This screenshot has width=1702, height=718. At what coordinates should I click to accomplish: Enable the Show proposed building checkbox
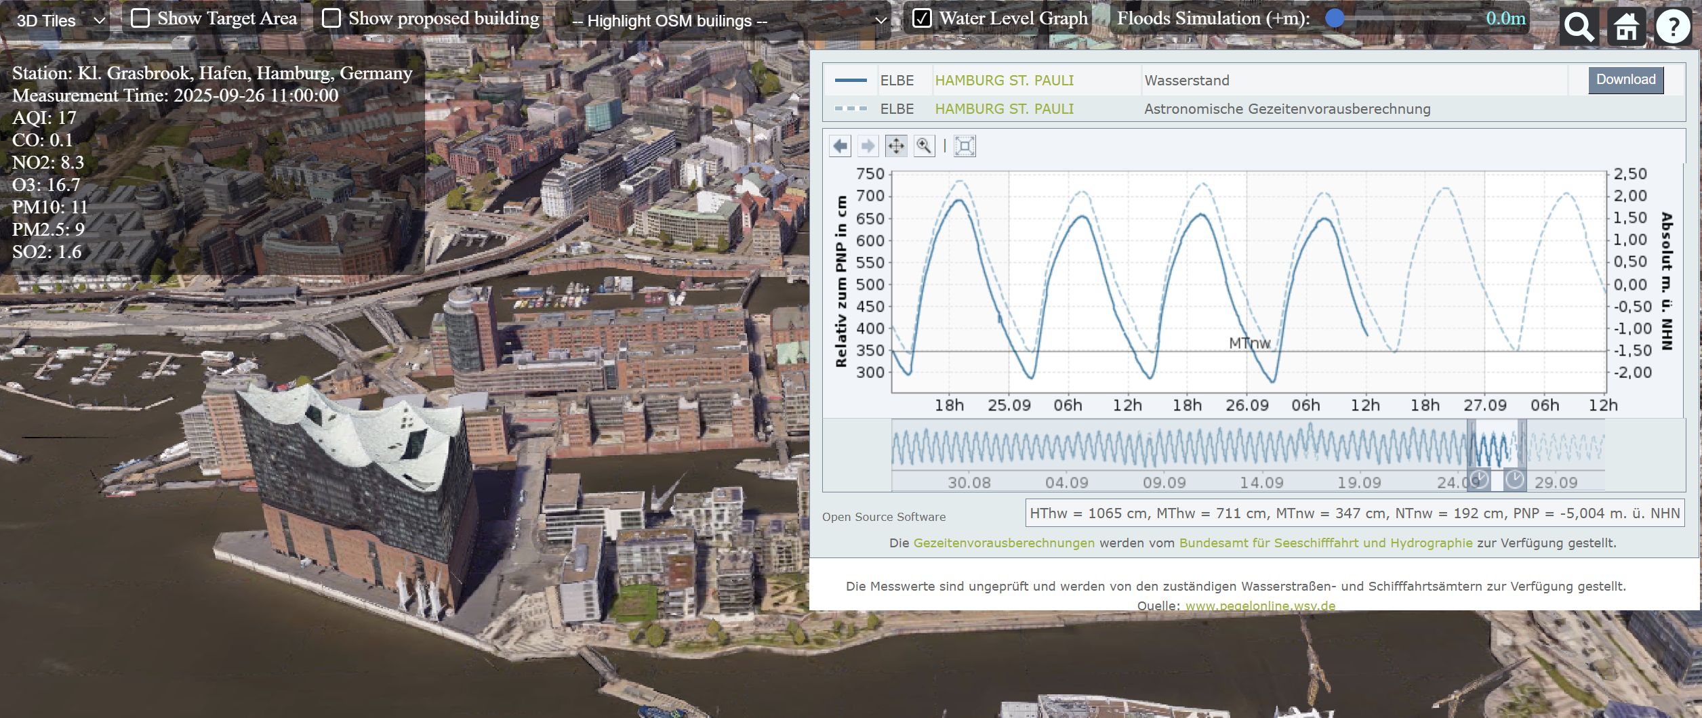(x=331, y=18)
